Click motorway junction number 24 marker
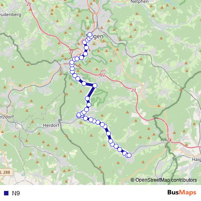The image size is (201, 201). click(x=169, y=140)
